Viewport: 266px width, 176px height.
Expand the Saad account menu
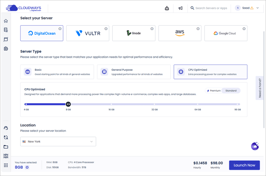[x=247, y=8]
